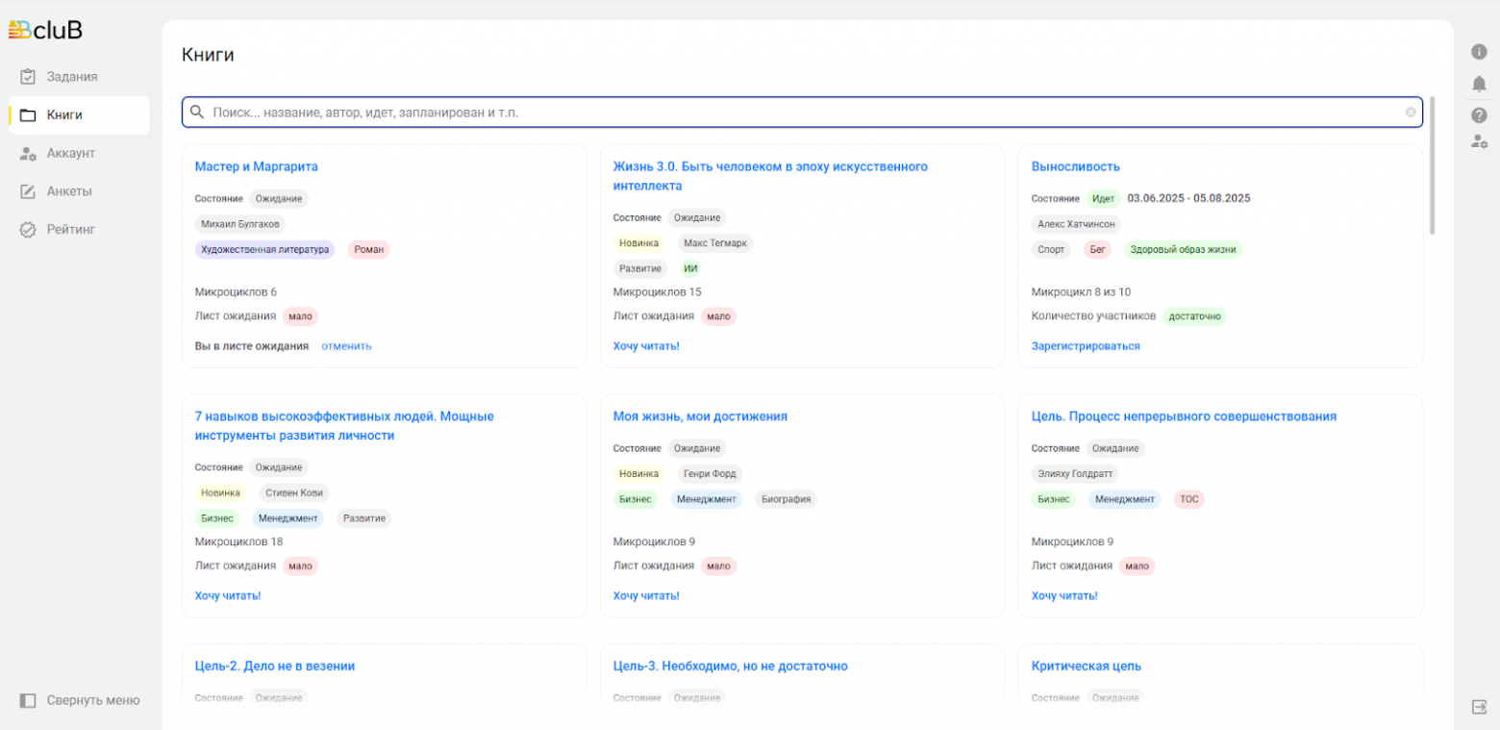Click the vertical scrollbar of book list
This screenshot has width=1500, height=730.
click(x=1432, y=165)
